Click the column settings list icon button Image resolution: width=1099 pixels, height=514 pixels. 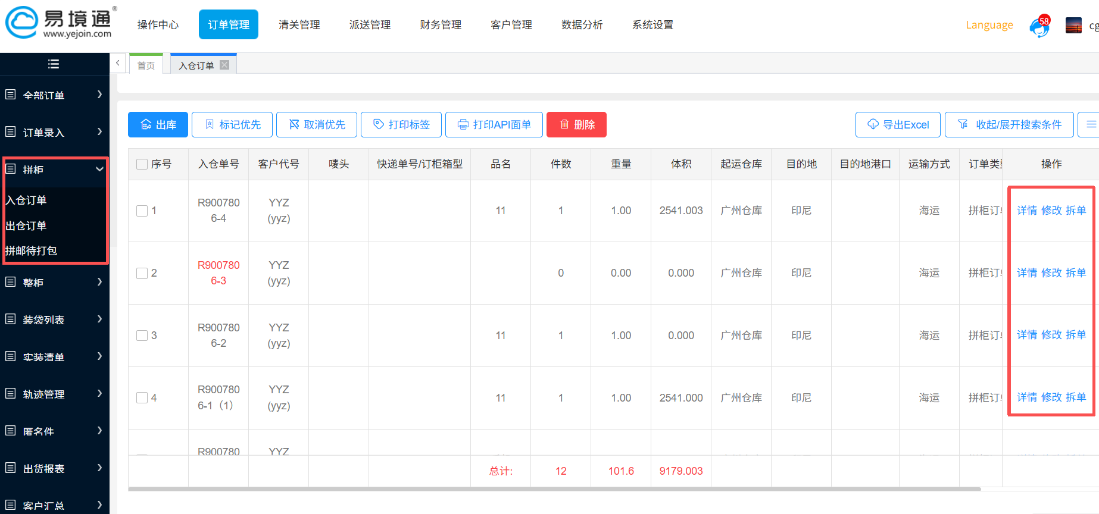click(1091, 124)
